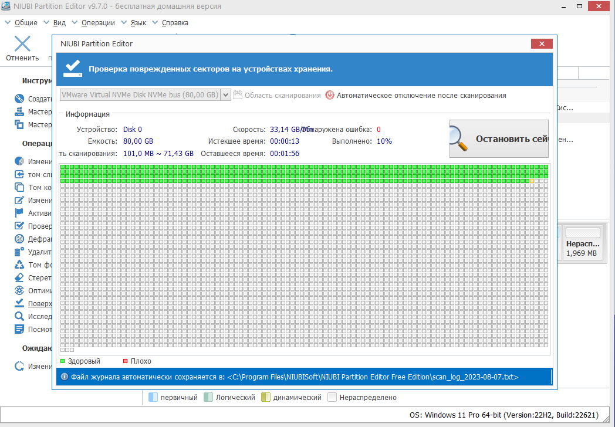
Task: Click the overlapping squares icon of second Мастер
Action: 19,125
